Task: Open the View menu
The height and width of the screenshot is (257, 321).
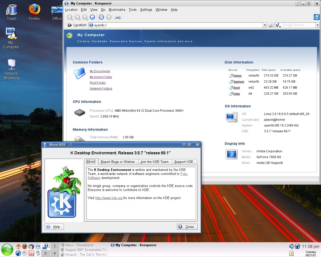Action: point(94,10)
